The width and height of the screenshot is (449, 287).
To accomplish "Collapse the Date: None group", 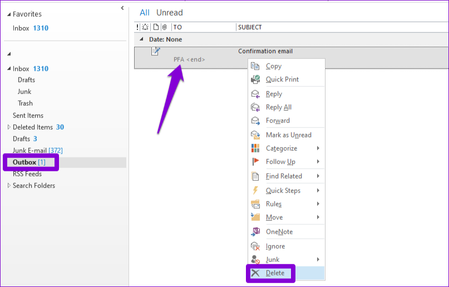I will pos(141,39).
